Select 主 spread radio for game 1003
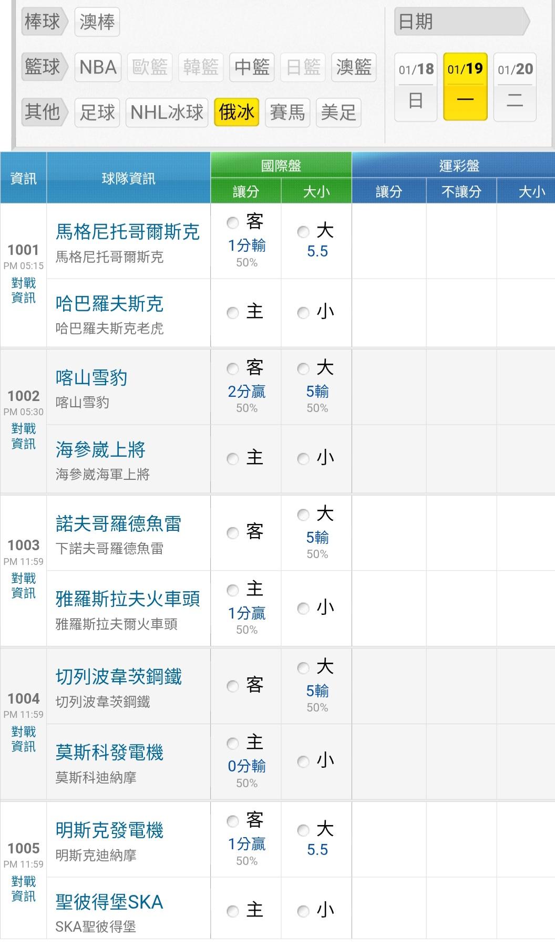The image size is (555, 947). (x=233, y=591)
